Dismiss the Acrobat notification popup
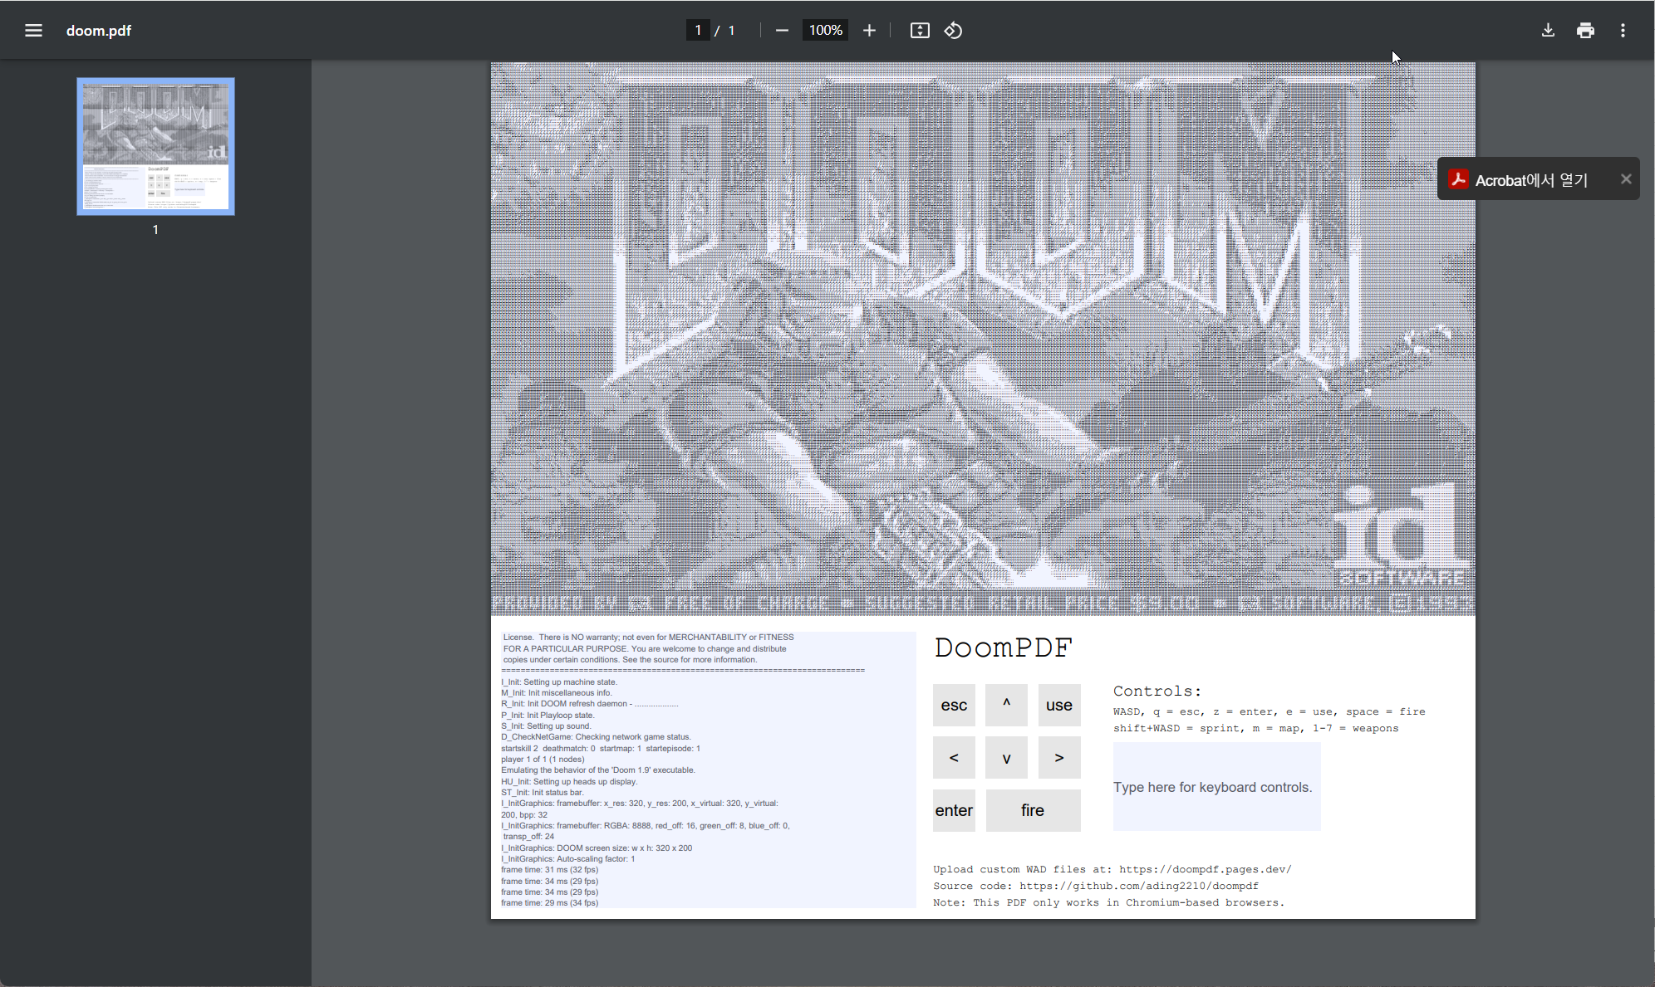This screenshot has height=987, width=1655. [1626, 178]
